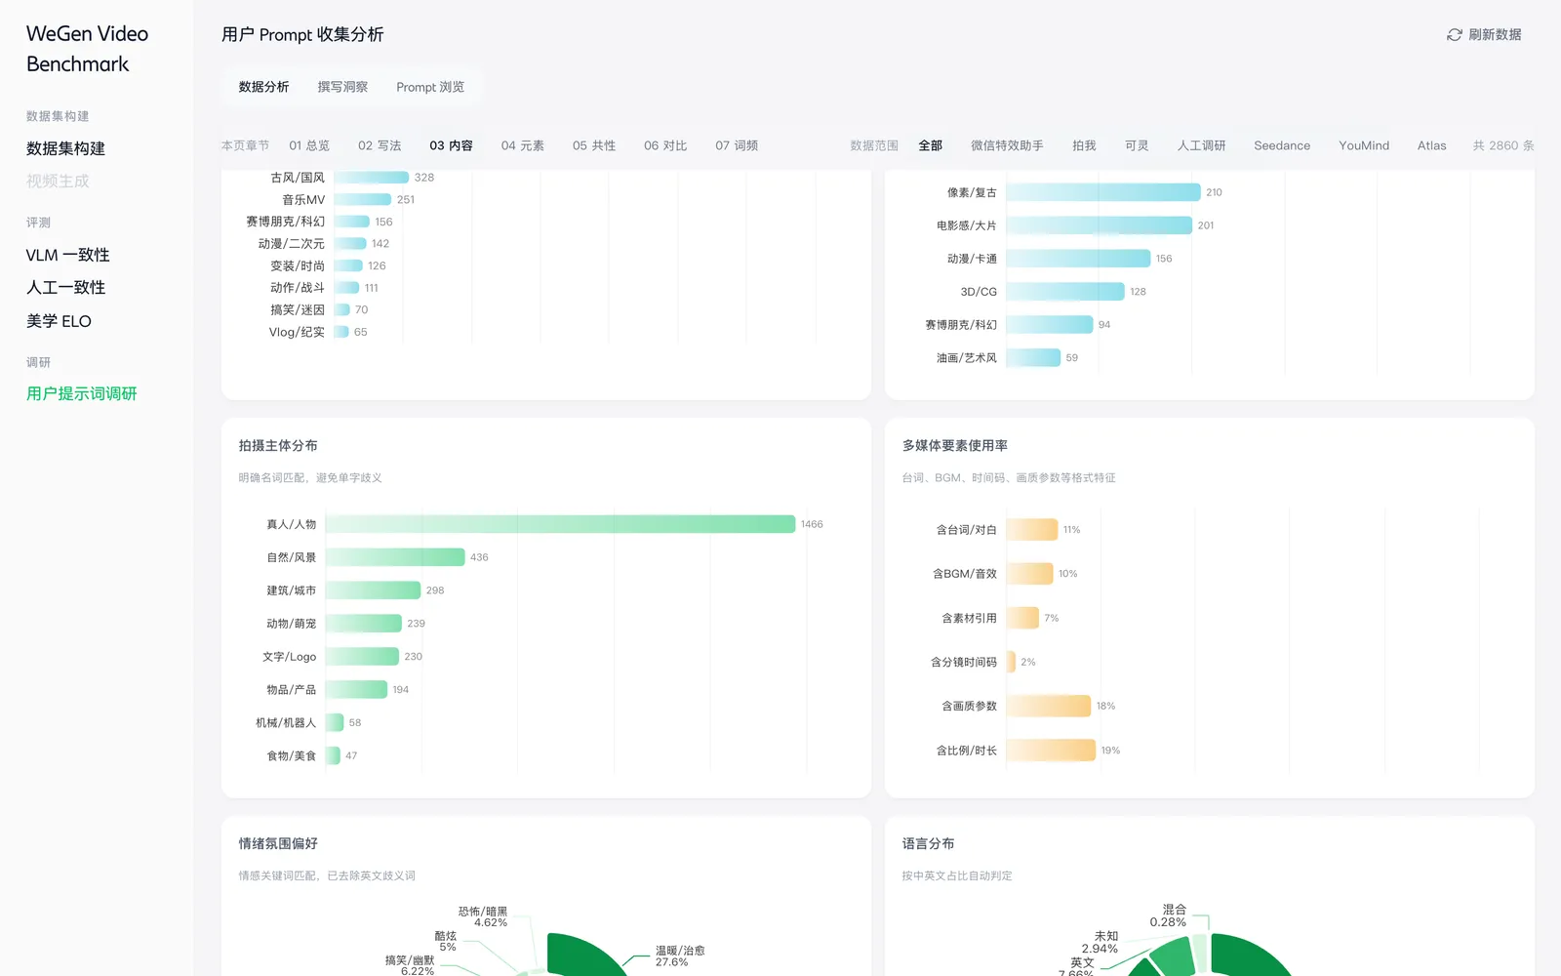Screen dimensions: 1561x976
Task: Filter data range to 全部
Action: 930,145
